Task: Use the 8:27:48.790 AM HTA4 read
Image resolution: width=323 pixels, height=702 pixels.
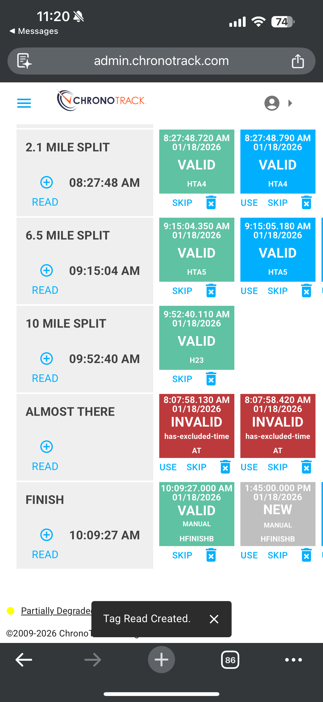Action: click(x=249, y=203)
